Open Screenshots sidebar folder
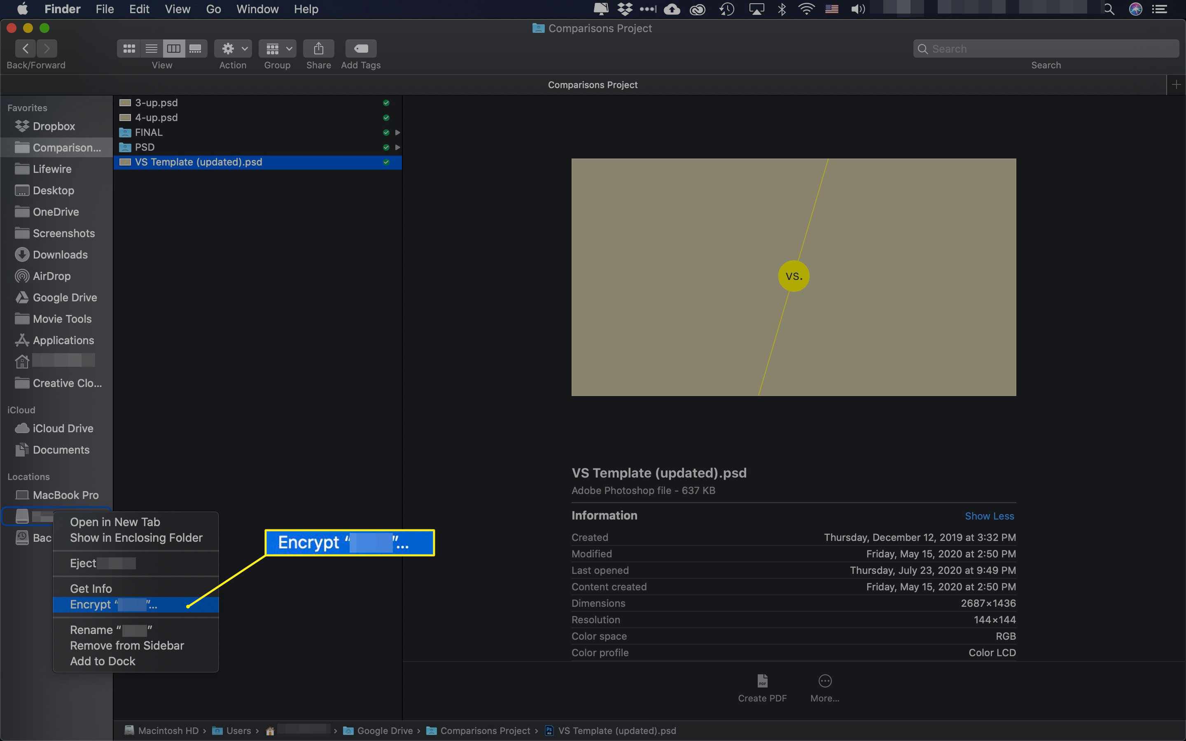The width and height of the screenshot is (1186, 741). [64, 233]
